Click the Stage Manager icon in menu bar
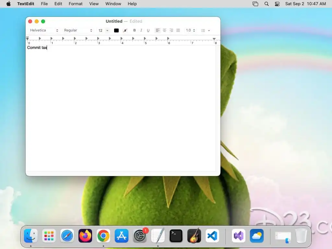The height and width of the screenshot is (249, 332). point(255,4)
